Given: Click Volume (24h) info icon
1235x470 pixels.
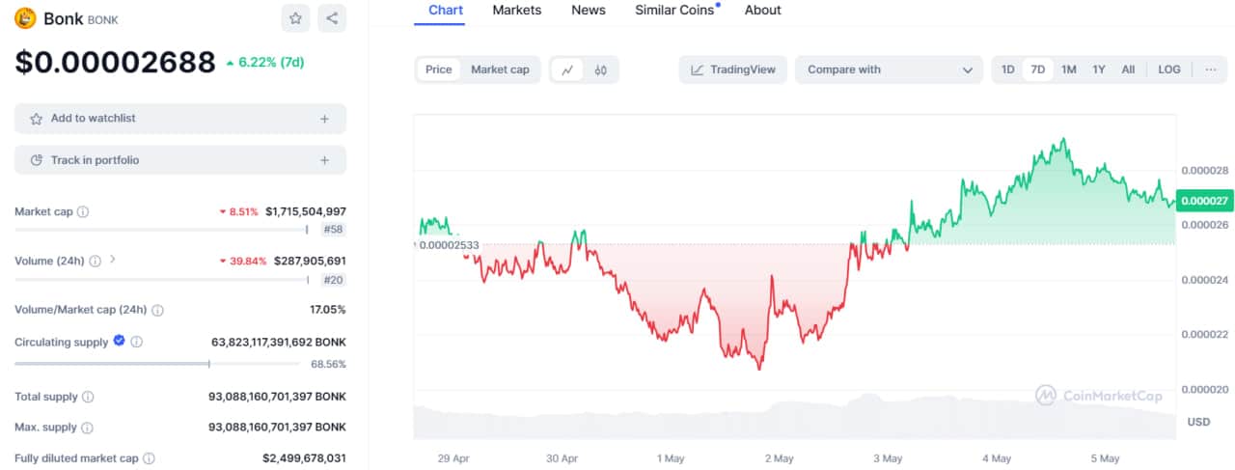Looking at the screenshot, I should tap(96, 261).
